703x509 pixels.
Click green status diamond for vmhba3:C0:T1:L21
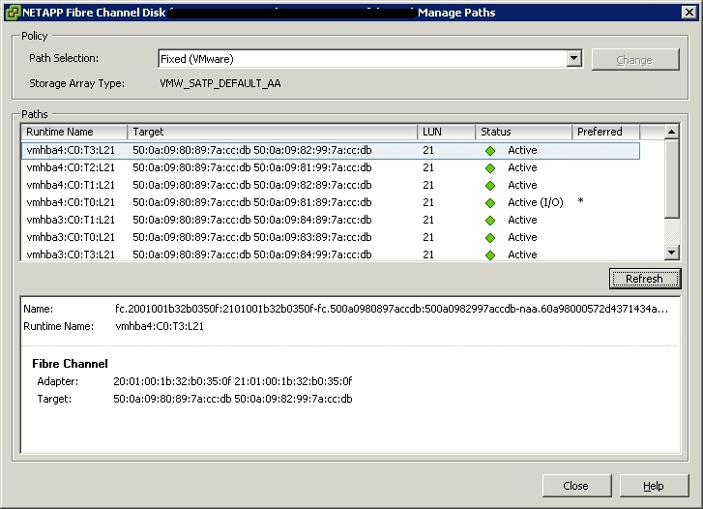pos(490,221)
